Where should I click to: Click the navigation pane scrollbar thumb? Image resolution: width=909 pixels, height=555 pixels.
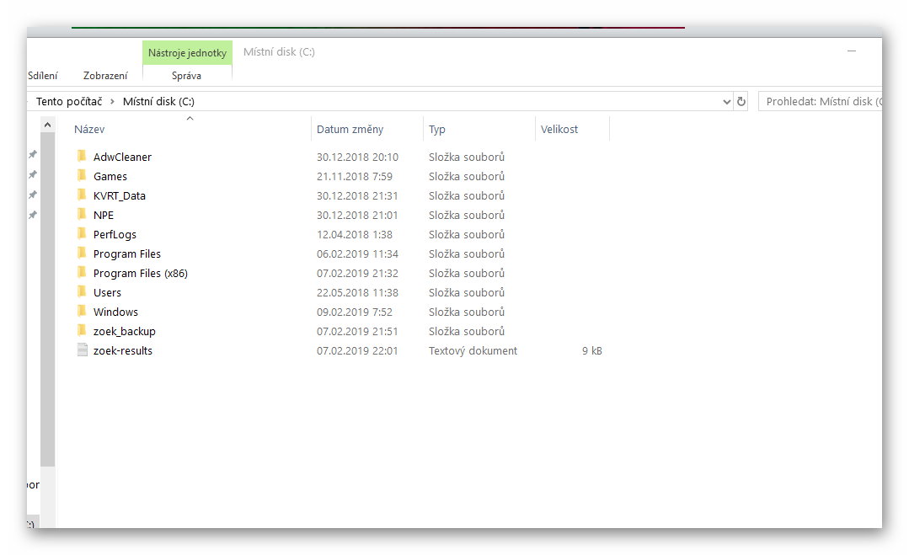point(47,299)
